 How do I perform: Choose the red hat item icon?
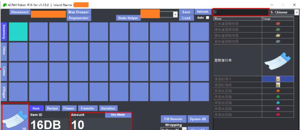[x=278, y=115]
